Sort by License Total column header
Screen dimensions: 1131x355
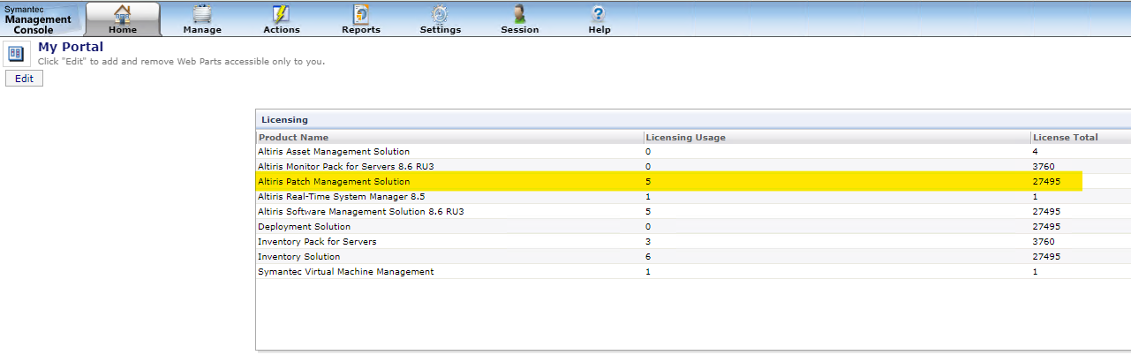(x=1066, y=138)
